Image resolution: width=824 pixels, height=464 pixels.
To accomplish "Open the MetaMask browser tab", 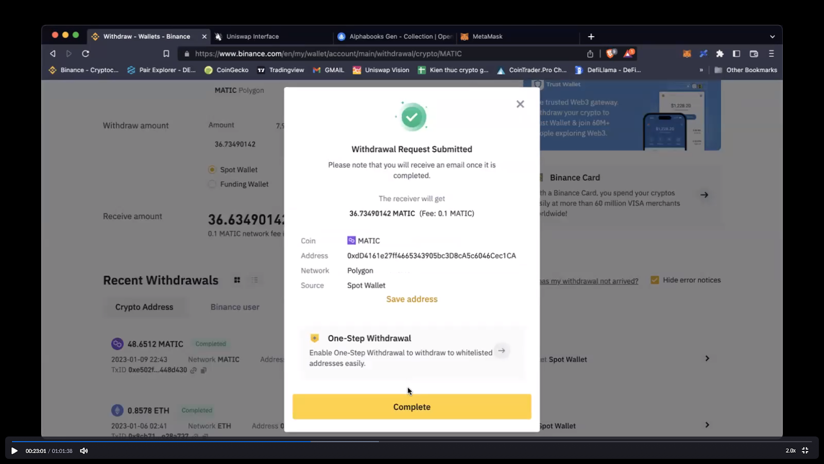I will point(518,37).
